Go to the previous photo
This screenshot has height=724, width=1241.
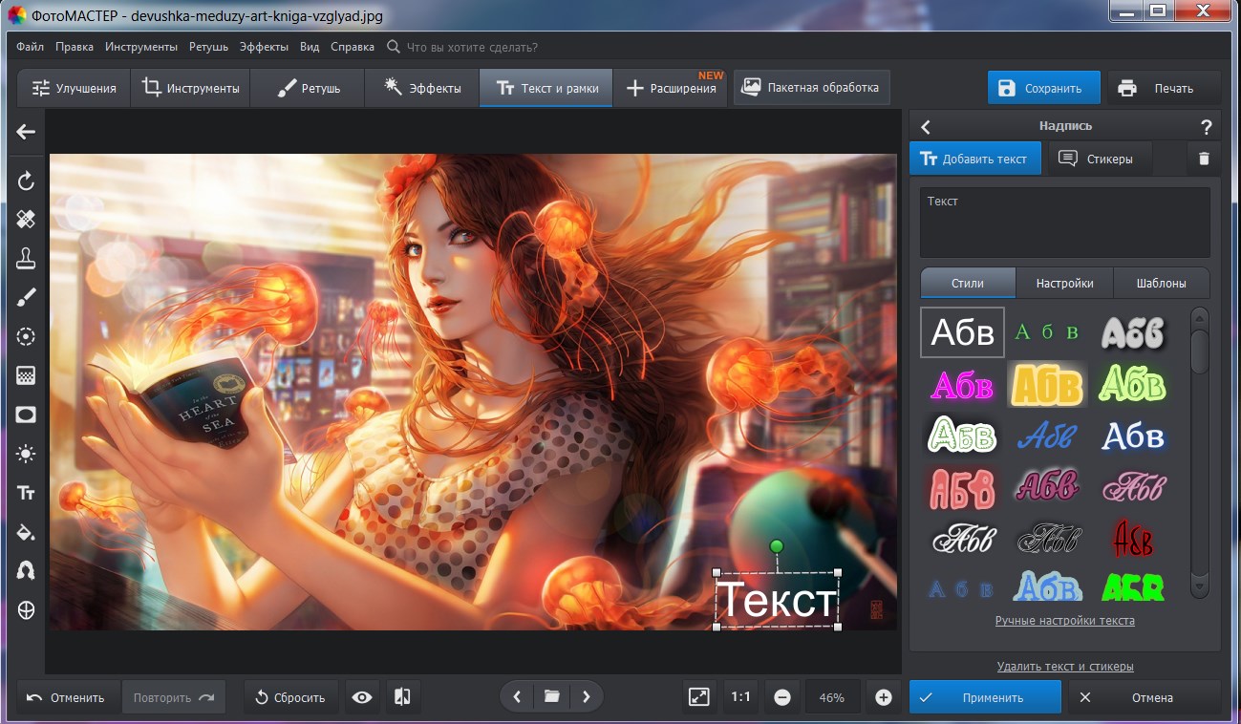pyautogui.click(x=517, y=697)
